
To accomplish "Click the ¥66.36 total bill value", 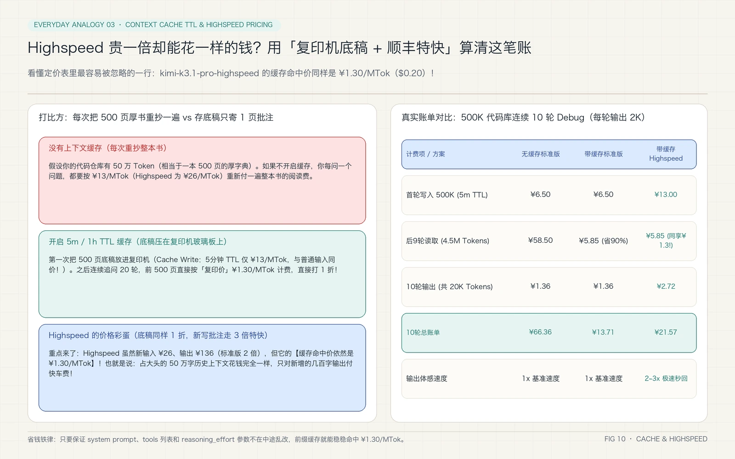I will click(x=540, y=332).
